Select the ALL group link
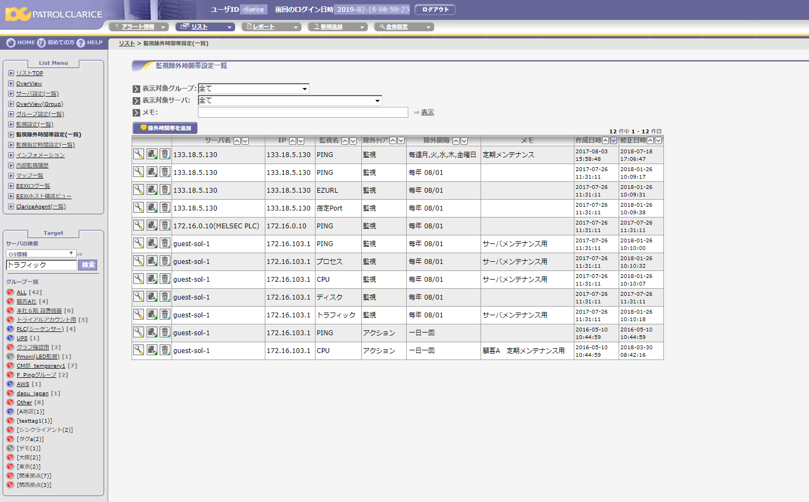Screen dimensions: 809x502 click(22, 293)
